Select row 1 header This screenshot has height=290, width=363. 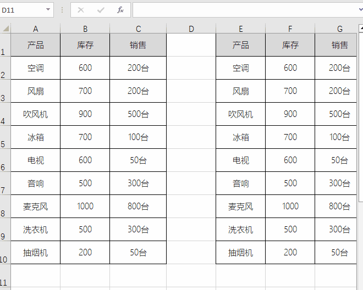pyautogui.click(x=5, y=45)
